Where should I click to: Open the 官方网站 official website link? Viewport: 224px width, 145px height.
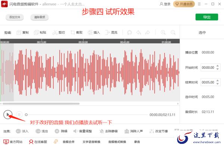(13, 142)
